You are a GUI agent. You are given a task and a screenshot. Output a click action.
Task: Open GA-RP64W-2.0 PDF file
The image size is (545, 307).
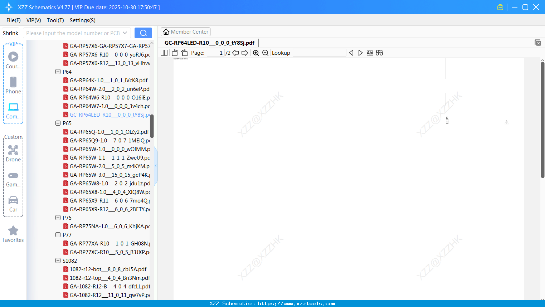110,89
